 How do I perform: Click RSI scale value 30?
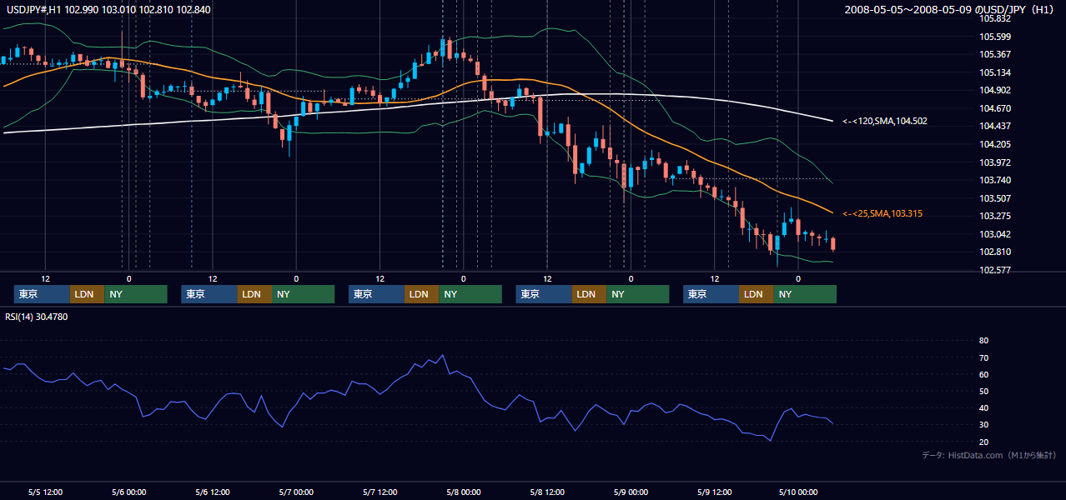click(x=983, y=425)
